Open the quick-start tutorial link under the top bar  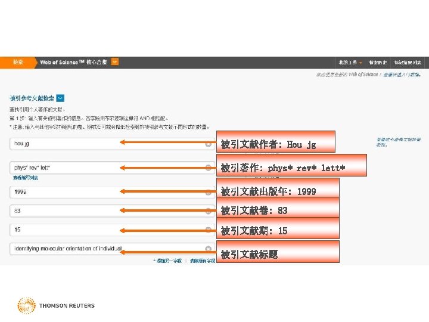point(402,75)
